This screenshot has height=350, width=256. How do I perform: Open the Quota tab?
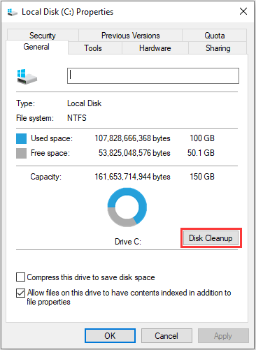click(215, 36)
